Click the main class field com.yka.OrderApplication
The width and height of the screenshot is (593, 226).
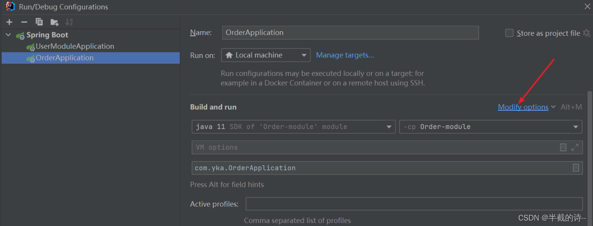(387, 168)
